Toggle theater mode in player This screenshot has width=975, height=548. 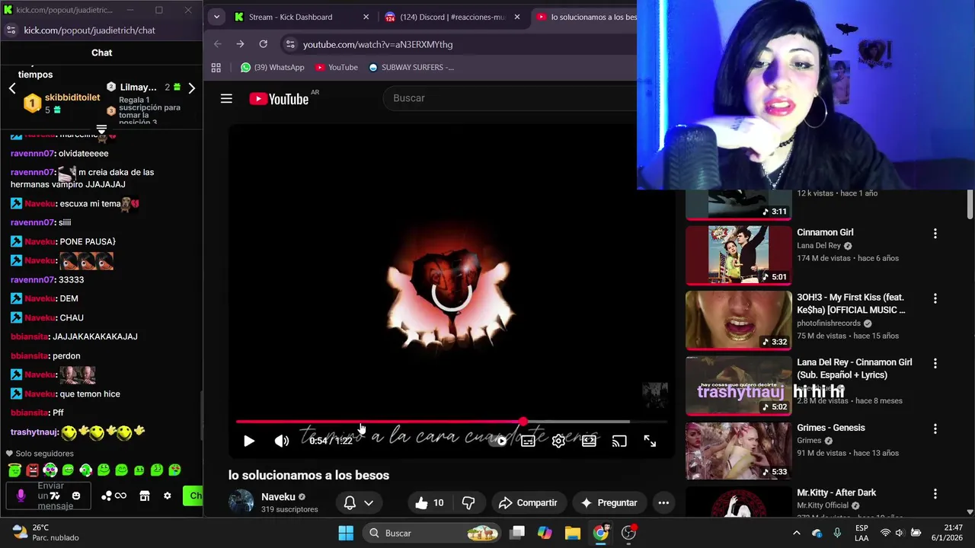[589, 441]
